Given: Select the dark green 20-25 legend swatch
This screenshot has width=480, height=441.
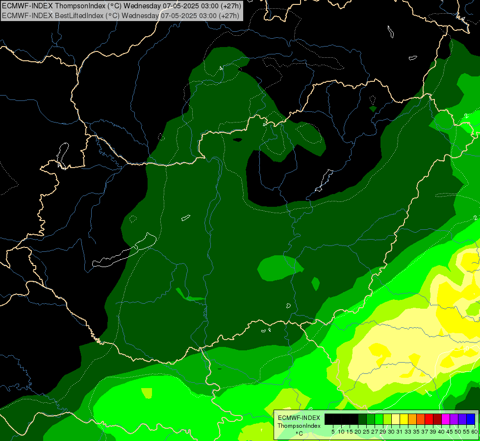Looking at the screenshot, I should tap(362, 419).
